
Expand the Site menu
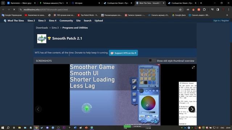point(78,21)
